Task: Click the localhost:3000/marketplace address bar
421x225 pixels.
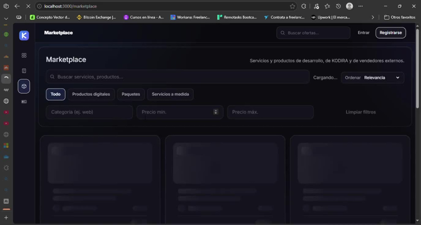Action: pos(165,6)
